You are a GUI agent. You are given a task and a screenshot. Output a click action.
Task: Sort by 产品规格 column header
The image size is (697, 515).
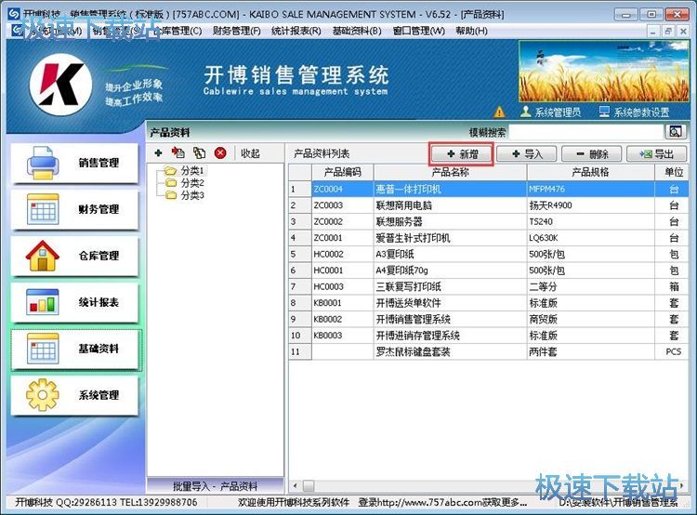point(590,172)
